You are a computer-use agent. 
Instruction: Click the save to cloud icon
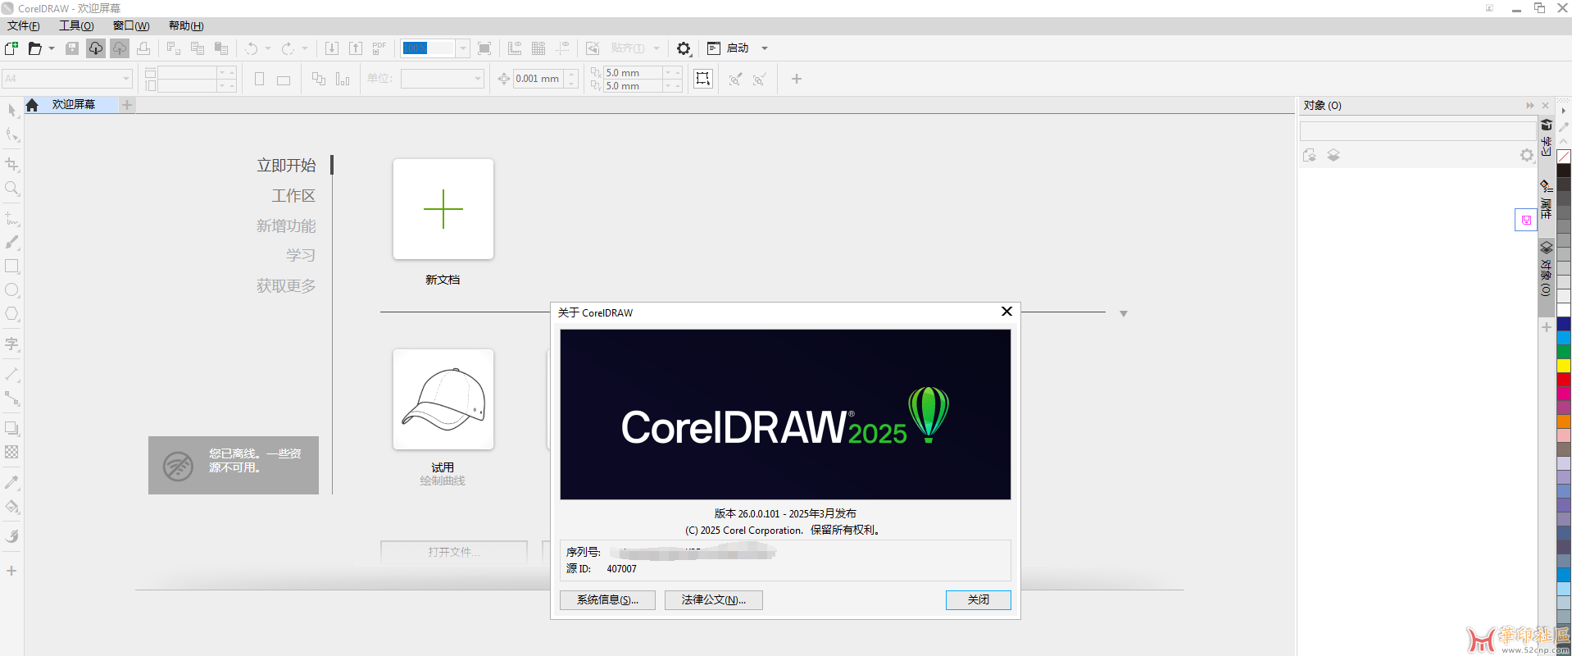coord(120,48)
